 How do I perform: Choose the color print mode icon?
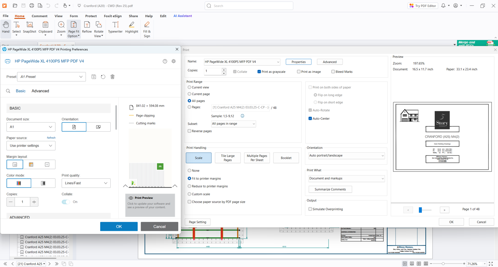point(19,183)
